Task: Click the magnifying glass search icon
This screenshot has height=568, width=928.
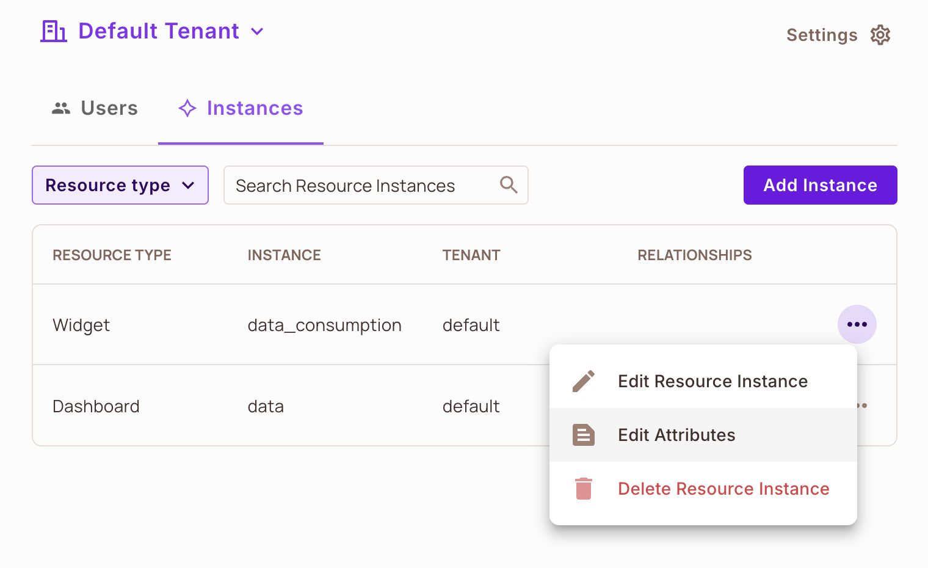Action: (509, 184)
